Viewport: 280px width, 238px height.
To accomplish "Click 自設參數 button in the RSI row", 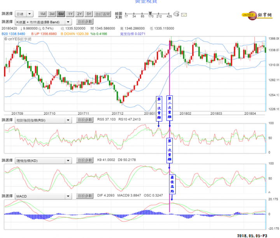I will tap(84, 120).
